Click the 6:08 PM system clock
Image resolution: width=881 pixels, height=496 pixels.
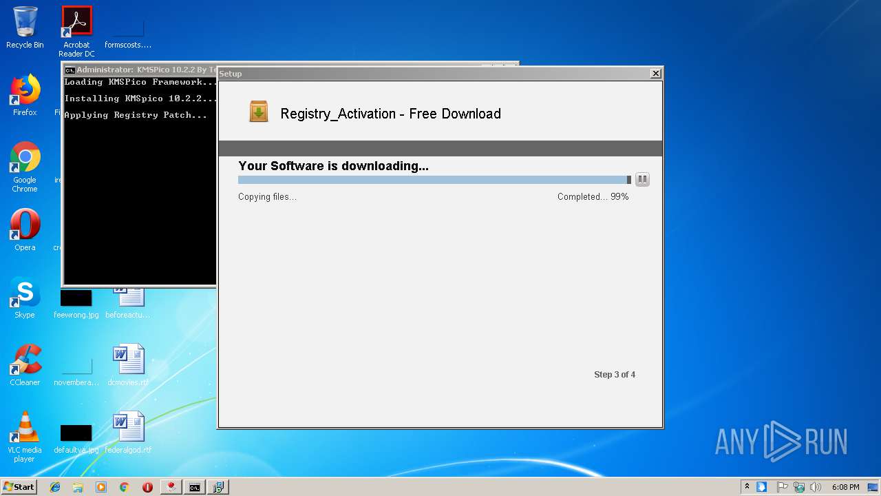pos(845,487)
